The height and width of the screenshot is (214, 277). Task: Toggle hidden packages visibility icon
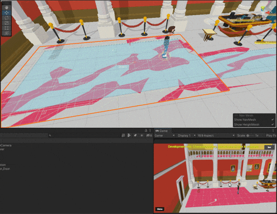[149, 135]
